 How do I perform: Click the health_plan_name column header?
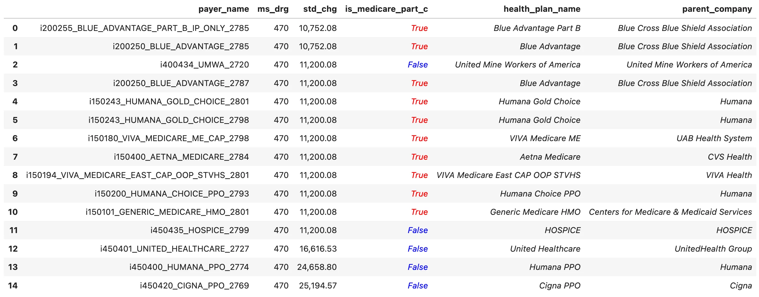pyautogui.click(x=542, y=9)
